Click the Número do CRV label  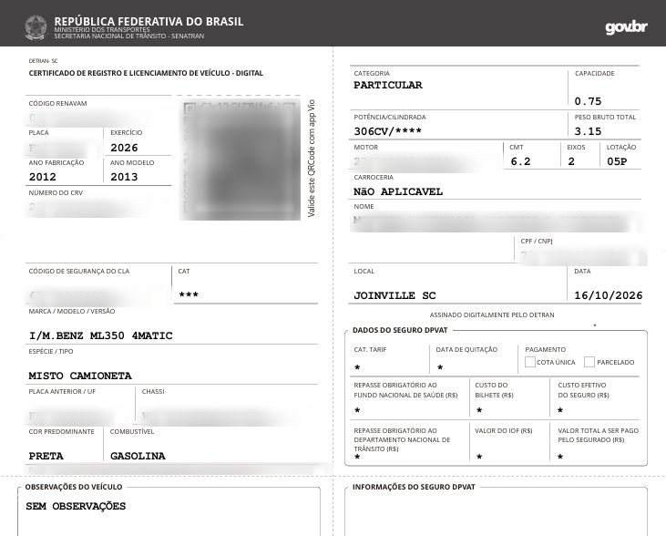coord(56,192)
